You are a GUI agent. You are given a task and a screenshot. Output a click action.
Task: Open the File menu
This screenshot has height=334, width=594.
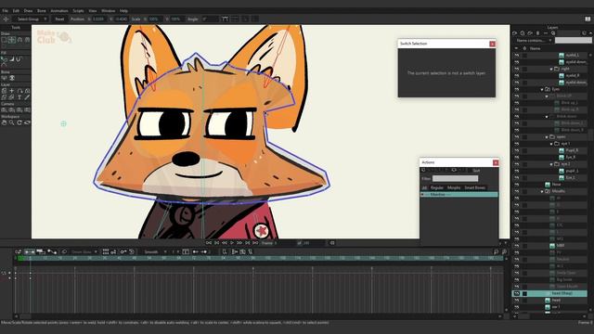[5, 11]
